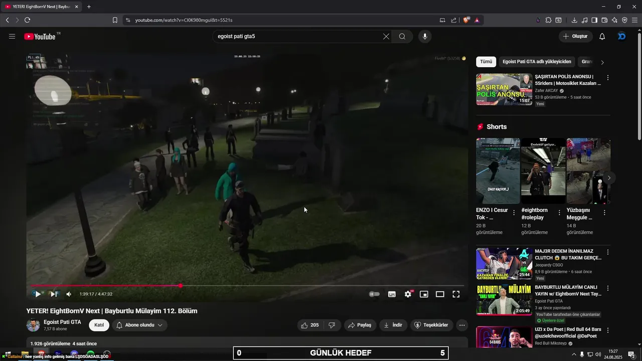Reload the page
The width and height of the screenshot is (642, 361).
coord(27,20)
